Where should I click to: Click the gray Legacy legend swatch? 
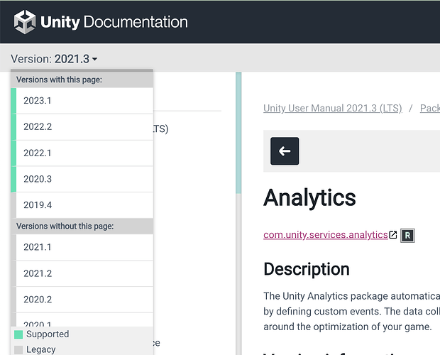[18, 349]
